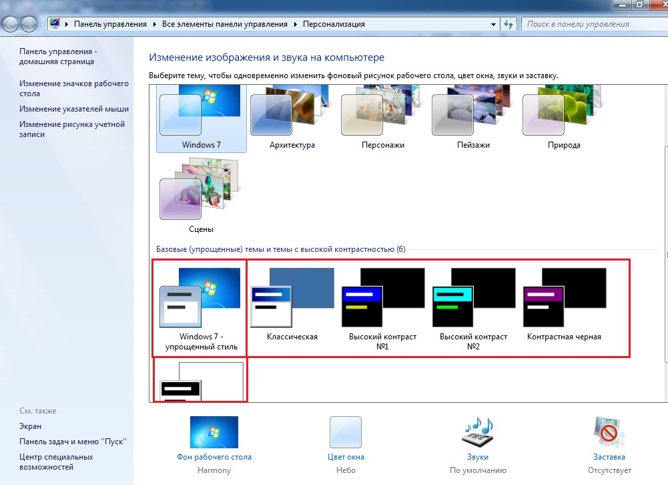Image resolution: width=668 pixels, height=485 pixels.
Task: Restore down the Personalization window
Action: (640, 5)
